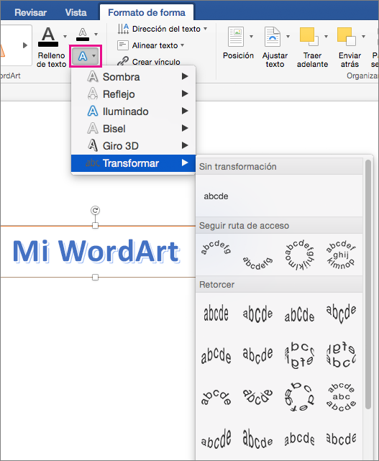Open the Revisar ribbon tab

[31, 13]
